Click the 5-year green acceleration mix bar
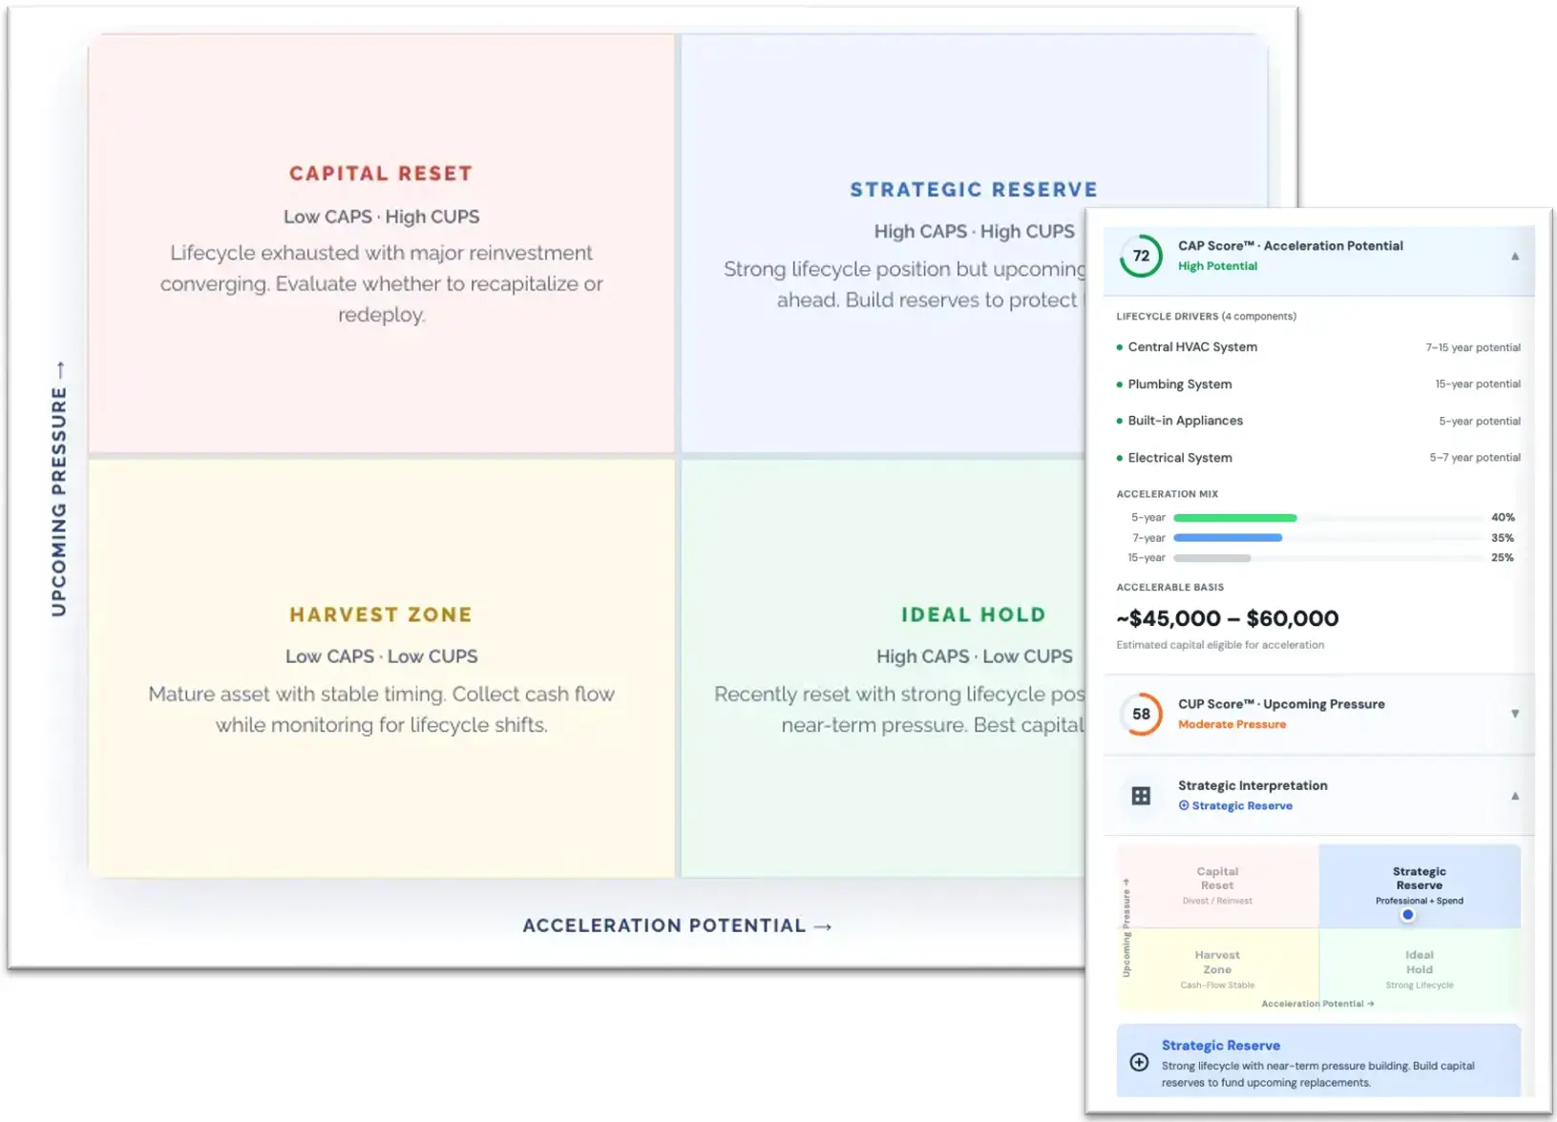Viewport: 1557px width, 1122px height. click(1234, 518)
